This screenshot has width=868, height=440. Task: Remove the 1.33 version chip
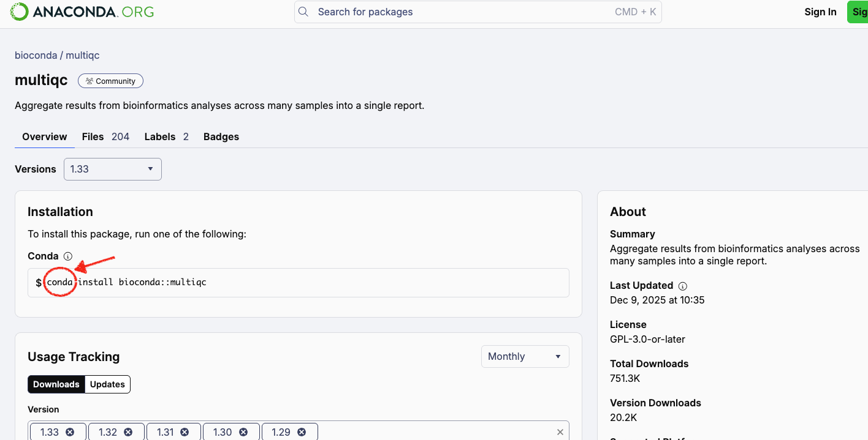70,432
